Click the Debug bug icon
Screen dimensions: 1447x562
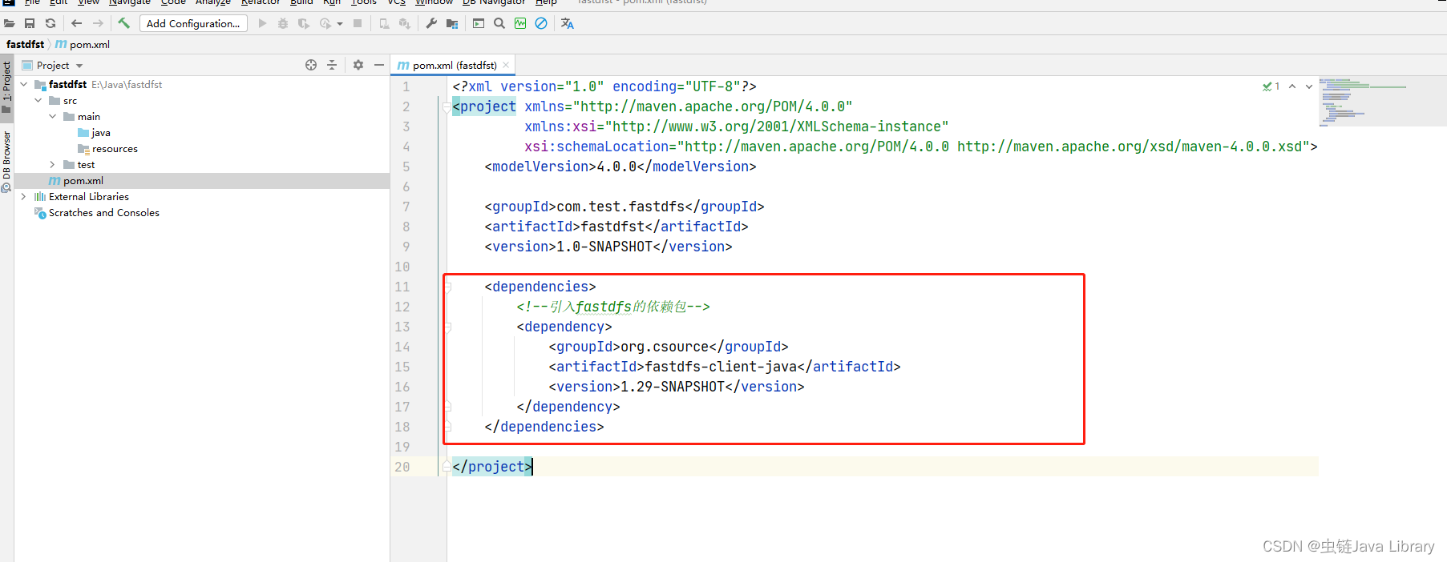[283, 23]
